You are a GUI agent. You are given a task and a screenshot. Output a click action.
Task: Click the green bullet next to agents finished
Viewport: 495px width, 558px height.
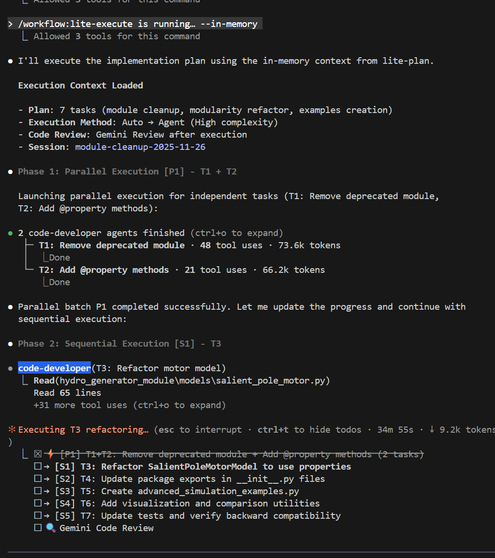10,234
